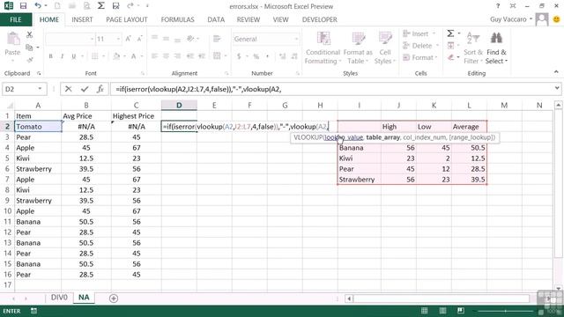Viewport: 564px width, 317px height.
Task: Switch to the DEVELOPER ribbon tab
Action: (319, 19)
